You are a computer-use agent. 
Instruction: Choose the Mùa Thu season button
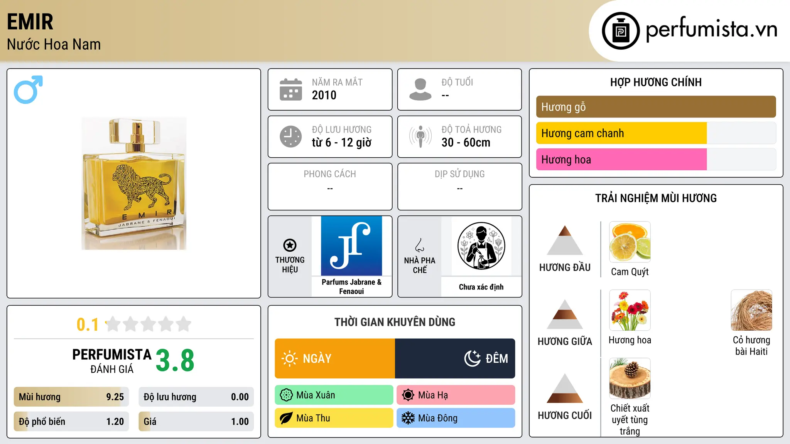[334, 418]
